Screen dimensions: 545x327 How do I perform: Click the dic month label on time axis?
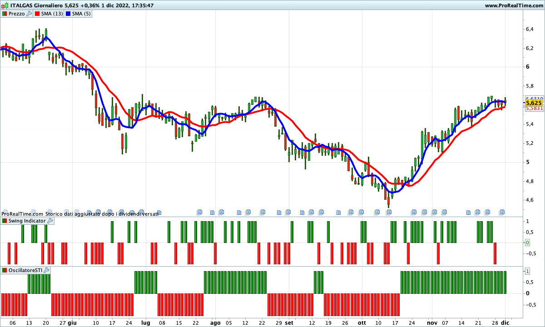click(x=505, y=323)
